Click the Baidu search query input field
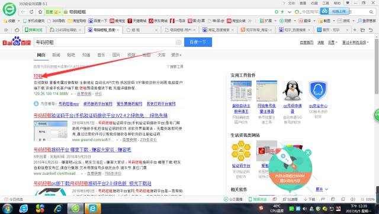The height and width of the screenshot is (214, 379). coord(104,42)
